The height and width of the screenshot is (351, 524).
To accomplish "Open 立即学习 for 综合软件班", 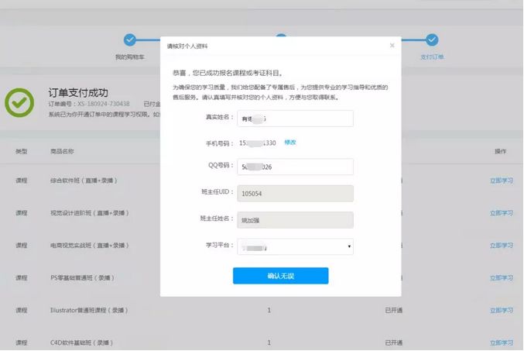I will tap(501, 180).
